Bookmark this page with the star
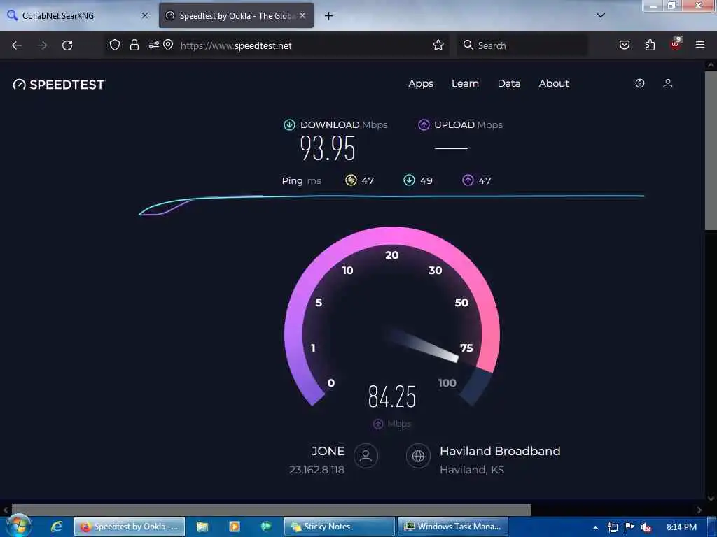The height and width of the screenshot is (537, 717). click(x=438, y=45)
